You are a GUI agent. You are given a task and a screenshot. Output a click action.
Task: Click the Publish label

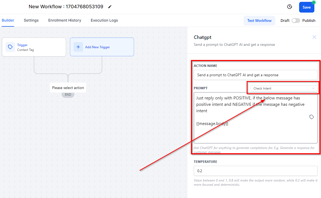309,21
